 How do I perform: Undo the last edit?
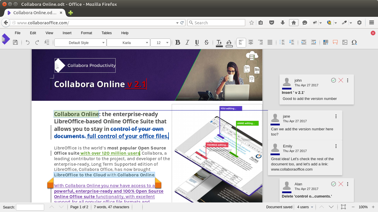point(28,43)
